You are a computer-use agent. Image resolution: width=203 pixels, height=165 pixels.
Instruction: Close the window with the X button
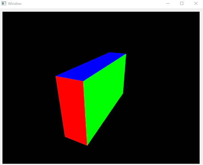tap(196, 3)
